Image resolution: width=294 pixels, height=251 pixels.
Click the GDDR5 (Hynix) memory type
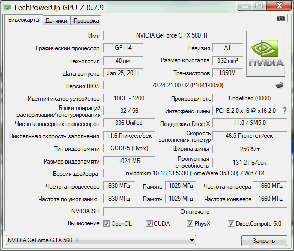point(129,148)
